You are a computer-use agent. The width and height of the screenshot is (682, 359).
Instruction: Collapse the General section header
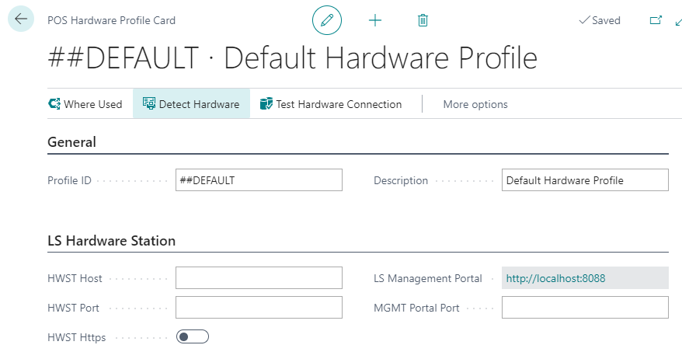click(72, 142)
